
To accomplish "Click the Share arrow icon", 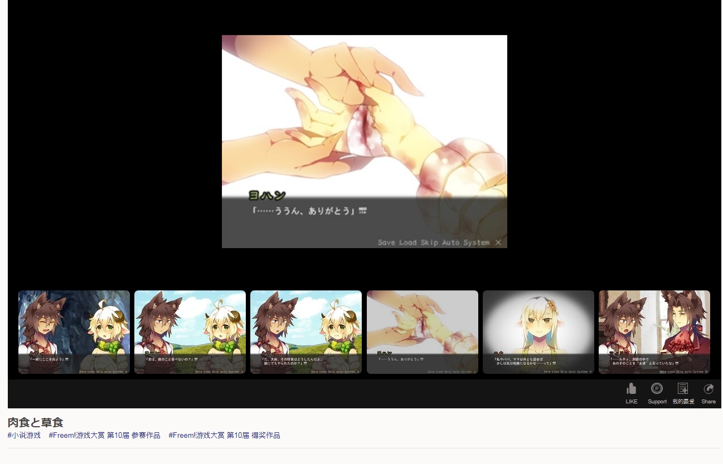I will coord(709,389).
